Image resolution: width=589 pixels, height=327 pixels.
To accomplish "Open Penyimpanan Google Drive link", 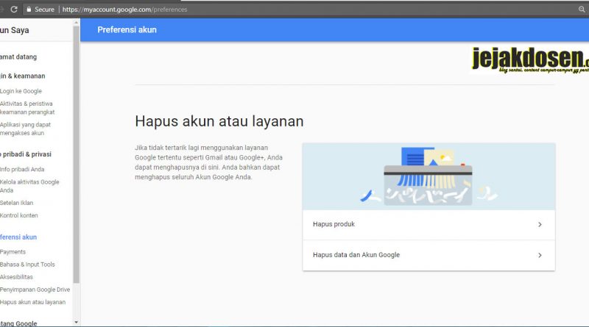I will (x=35, y=290).
